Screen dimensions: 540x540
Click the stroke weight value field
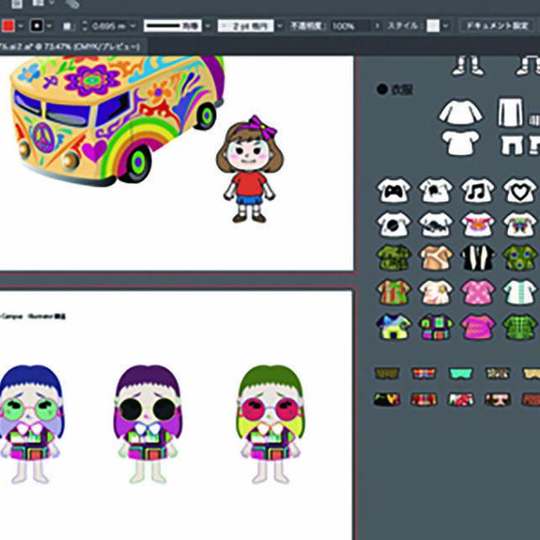[x=109, y=26]
